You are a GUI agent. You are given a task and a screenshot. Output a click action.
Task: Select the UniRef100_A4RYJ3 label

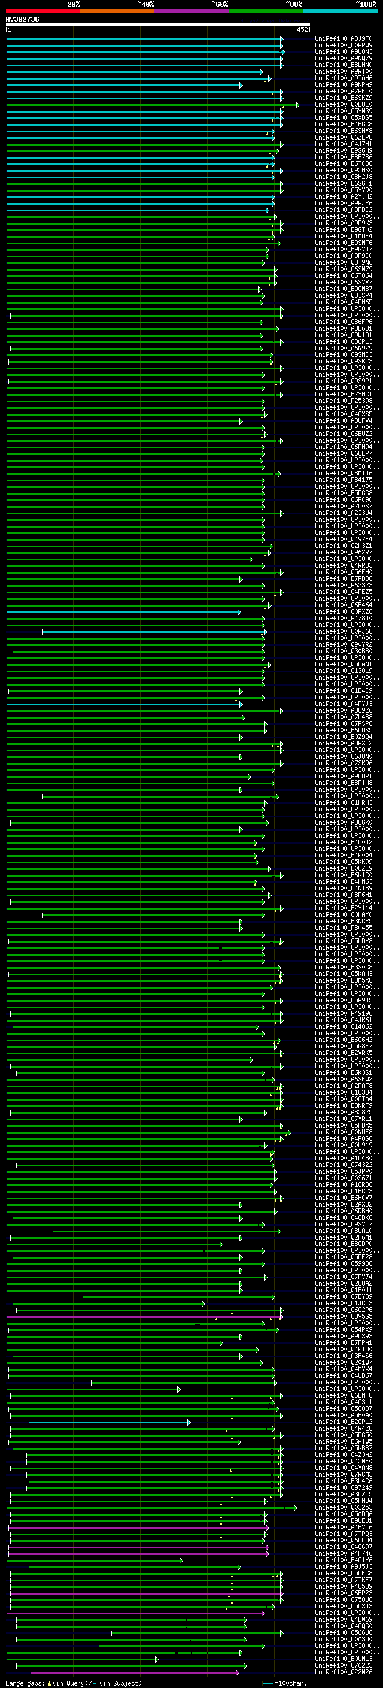tap(344, 704)
